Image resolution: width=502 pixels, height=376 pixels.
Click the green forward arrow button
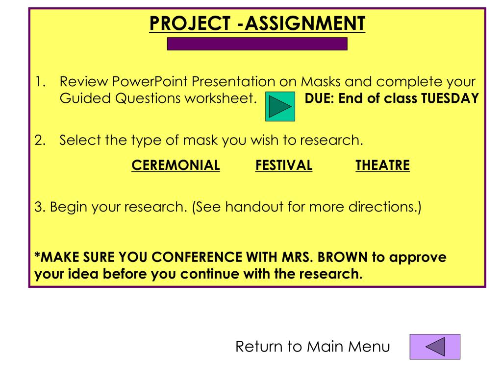coord(280,106)
